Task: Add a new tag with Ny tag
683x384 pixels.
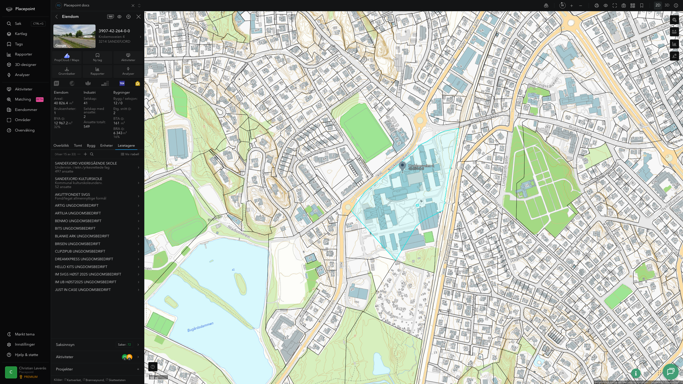Action: [x=97, y=57]
